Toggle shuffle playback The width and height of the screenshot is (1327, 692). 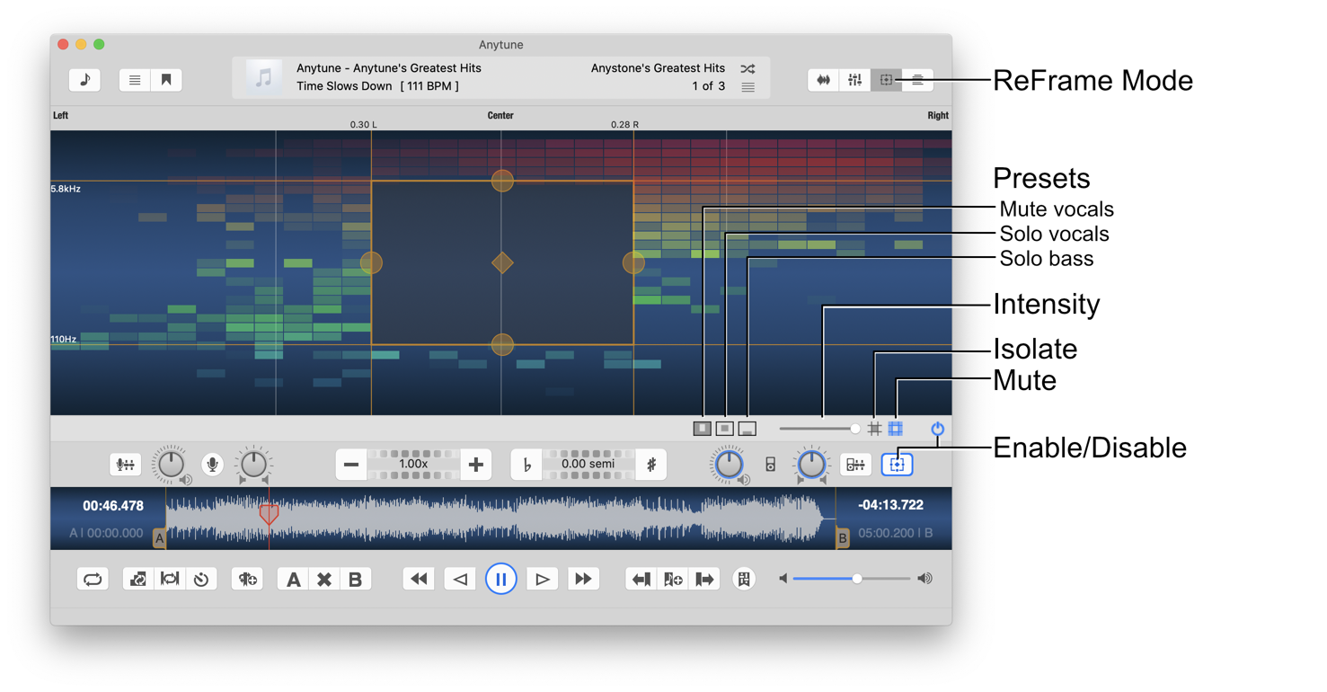pos(748,68)
